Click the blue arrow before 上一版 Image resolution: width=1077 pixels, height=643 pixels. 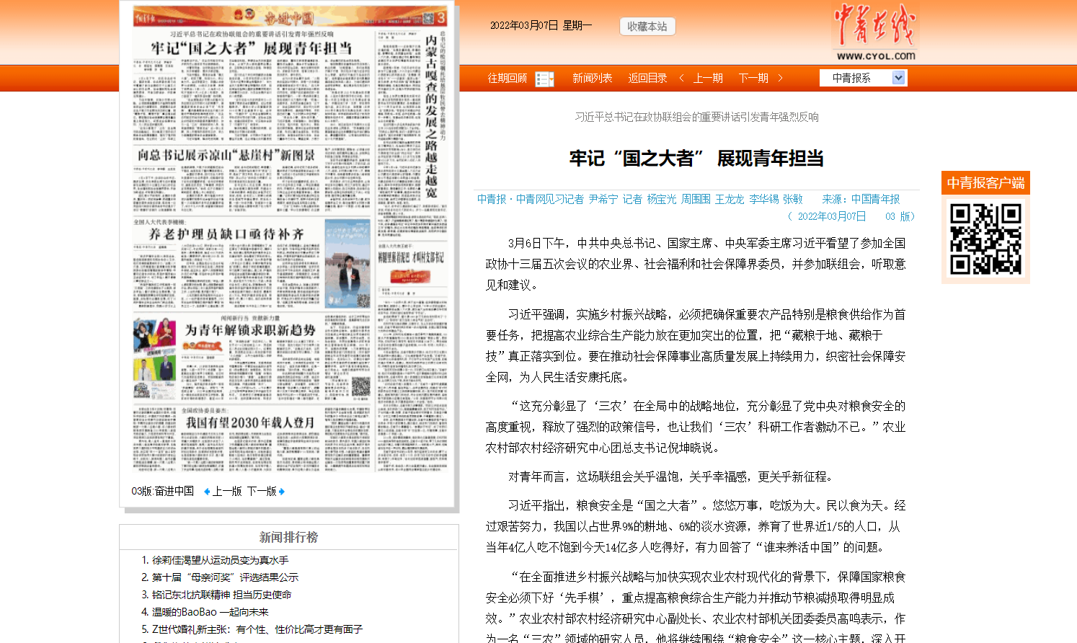pyautogui.click(x=207, y=492)
